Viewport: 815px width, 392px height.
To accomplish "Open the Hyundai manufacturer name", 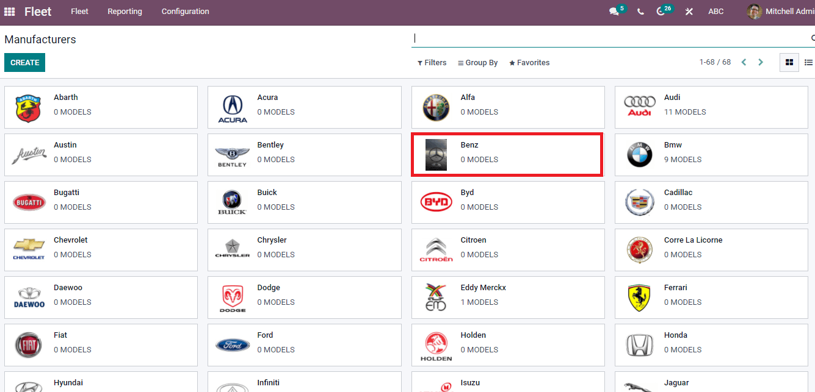I will click(68, 383).
